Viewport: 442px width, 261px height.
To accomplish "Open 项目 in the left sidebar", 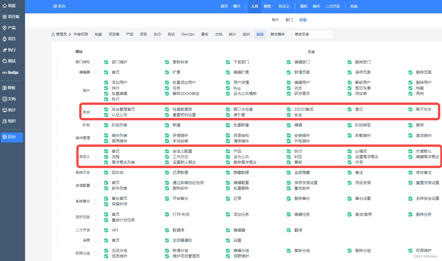I will [9, 39].
